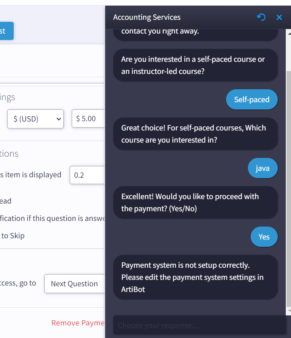
Task: Click the payment setup error message bubble
Action: pos(195,277)
